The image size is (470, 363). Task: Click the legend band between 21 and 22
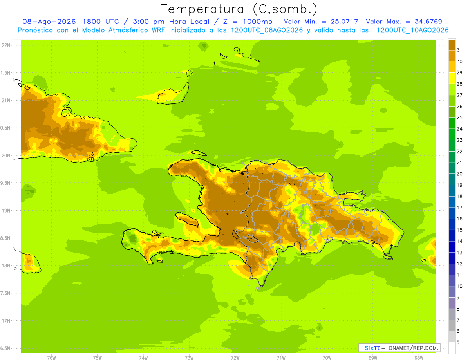(452, 157)
